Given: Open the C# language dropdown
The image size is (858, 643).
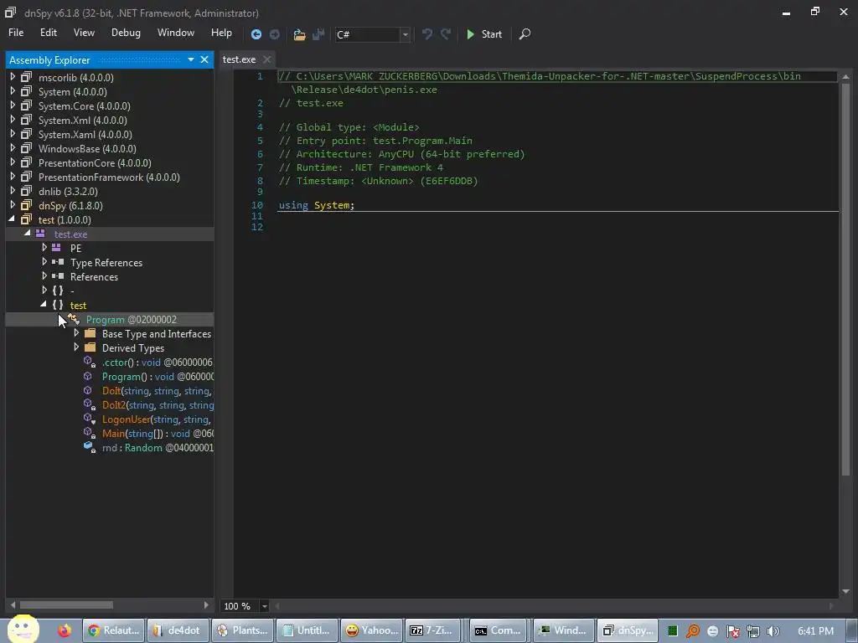Looking at the screenshot, I should 405,34.
